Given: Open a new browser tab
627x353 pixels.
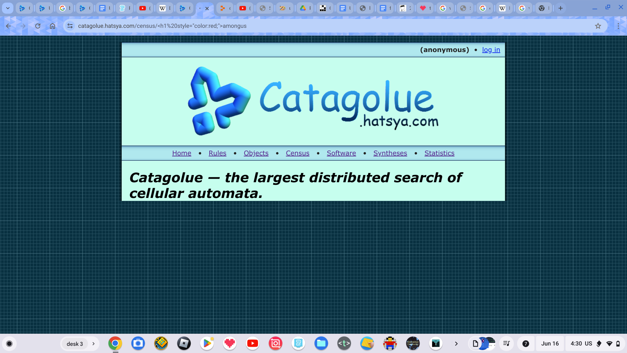Looking at the screenshot, I should pos(561,8).
